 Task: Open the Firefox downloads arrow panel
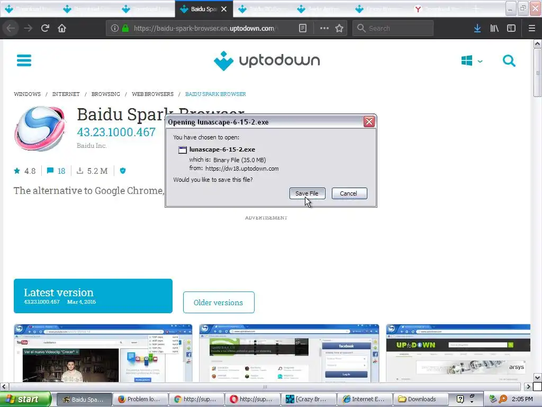click(477, 28)
